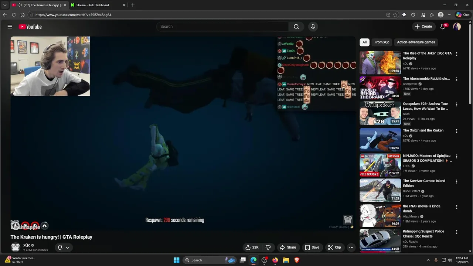Image resolution: width=473 pixels, height=266 pixels.
Task: Open options for The Snitch and the Kraken
Action: tap(457, 131)
